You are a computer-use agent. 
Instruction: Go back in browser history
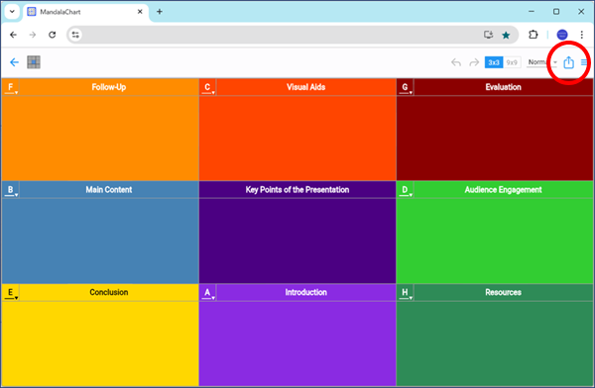pos(13,35)
